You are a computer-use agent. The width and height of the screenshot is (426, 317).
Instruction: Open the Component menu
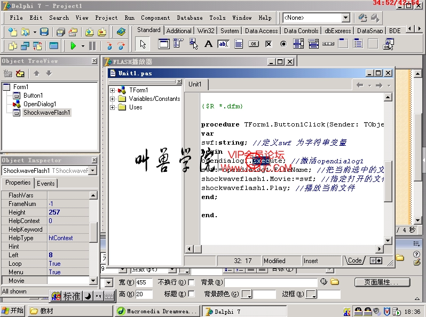point(155,18)
